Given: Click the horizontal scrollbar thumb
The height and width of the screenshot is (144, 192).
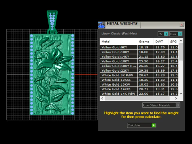Looking at the screenshot, I should 137,98.
